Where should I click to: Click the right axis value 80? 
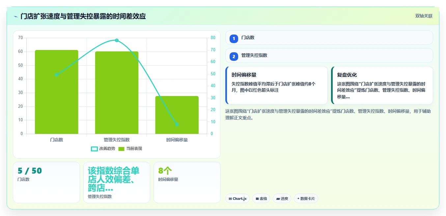pos(213,38)
